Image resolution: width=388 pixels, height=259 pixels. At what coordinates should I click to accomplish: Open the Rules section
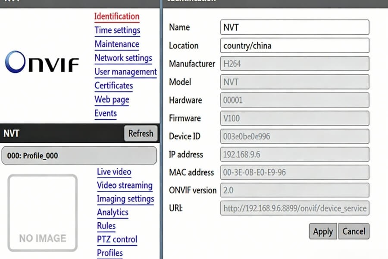click(106, 226)
